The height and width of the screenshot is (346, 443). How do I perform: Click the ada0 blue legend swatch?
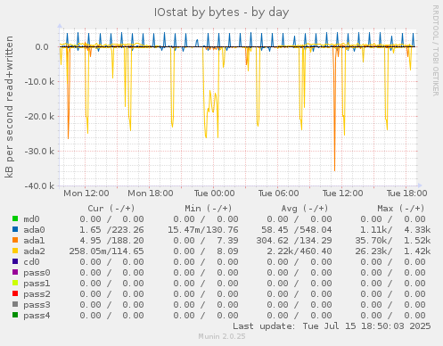(15, 229)
